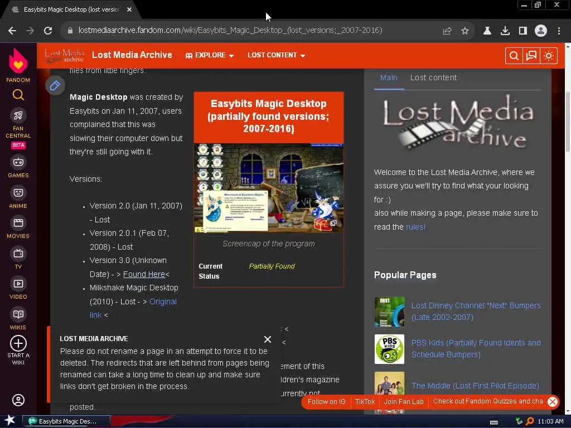Open the Wikis book icon
Screen dimensions: 571x428
[18, 314]
